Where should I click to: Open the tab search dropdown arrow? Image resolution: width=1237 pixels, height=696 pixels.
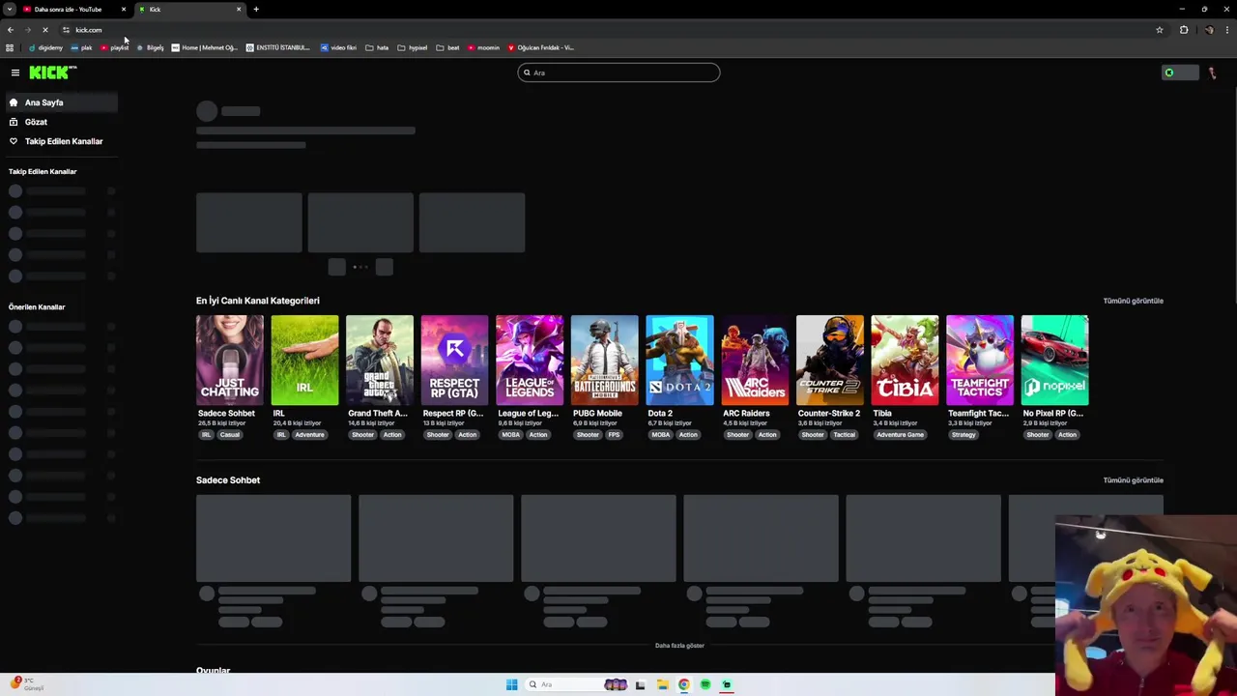coord(9,9)
